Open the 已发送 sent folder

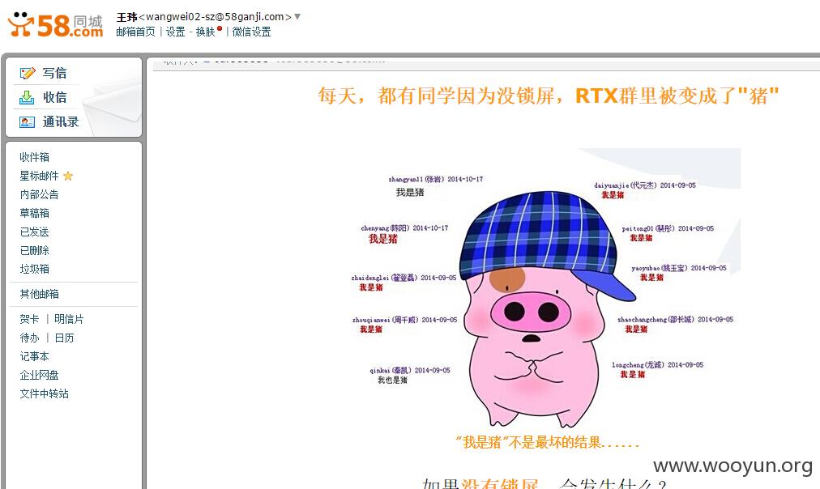[35, 232]
